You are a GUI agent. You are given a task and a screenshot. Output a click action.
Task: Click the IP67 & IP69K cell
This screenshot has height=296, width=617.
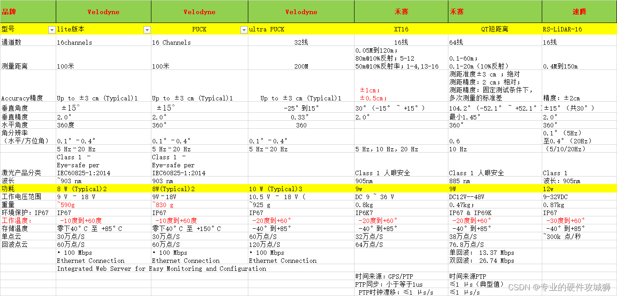(x=495, y=212)
